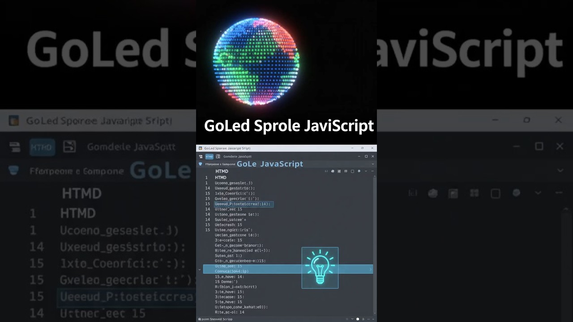The width and height of the screenshot is (573, 322).
Task: Click code line Gveleo_geecrlac`t:'):
Action: [237, 199]
